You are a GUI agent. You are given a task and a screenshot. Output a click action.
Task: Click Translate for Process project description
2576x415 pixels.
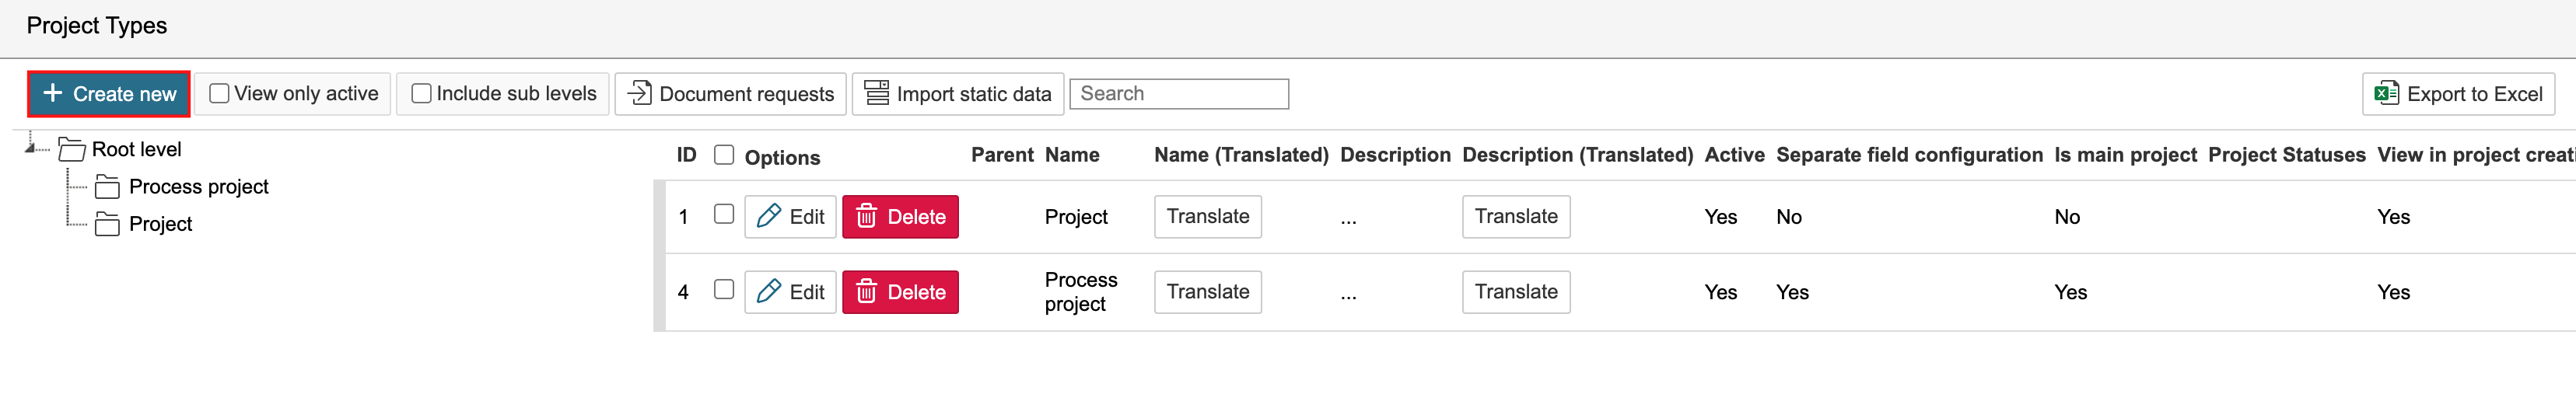pos(1515,292)
